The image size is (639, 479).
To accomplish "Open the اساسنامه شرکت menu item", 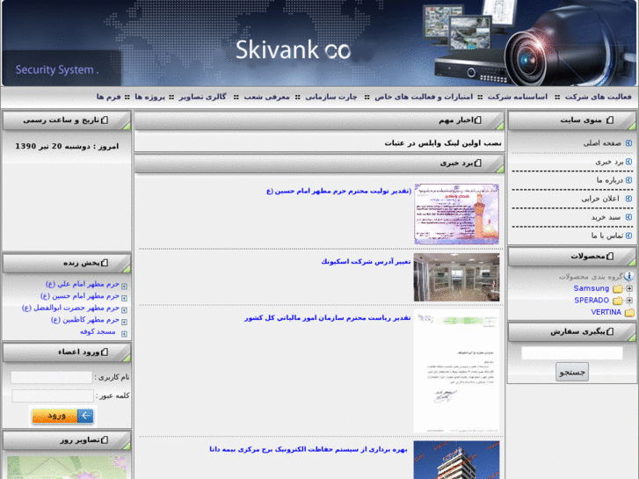I will 518,97.
